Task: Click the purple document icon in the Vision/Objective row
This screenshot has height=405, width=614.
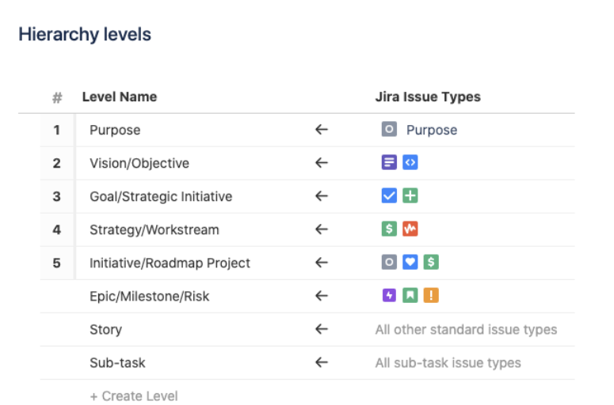Action: pos(388,163)
